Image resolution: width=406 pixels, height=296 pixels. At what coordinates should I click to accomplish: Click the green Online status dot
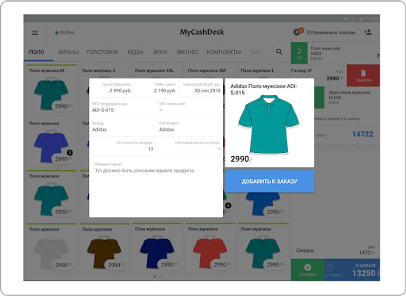pos(57,33)
